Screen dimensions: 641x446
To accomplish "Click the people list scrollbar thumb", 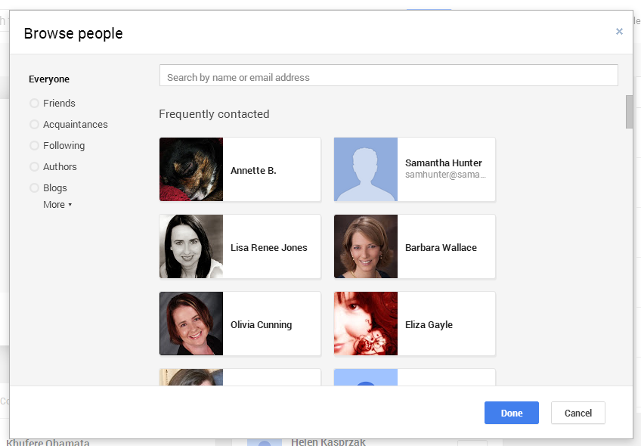I will pyautogui.click(x=629, y=112).
